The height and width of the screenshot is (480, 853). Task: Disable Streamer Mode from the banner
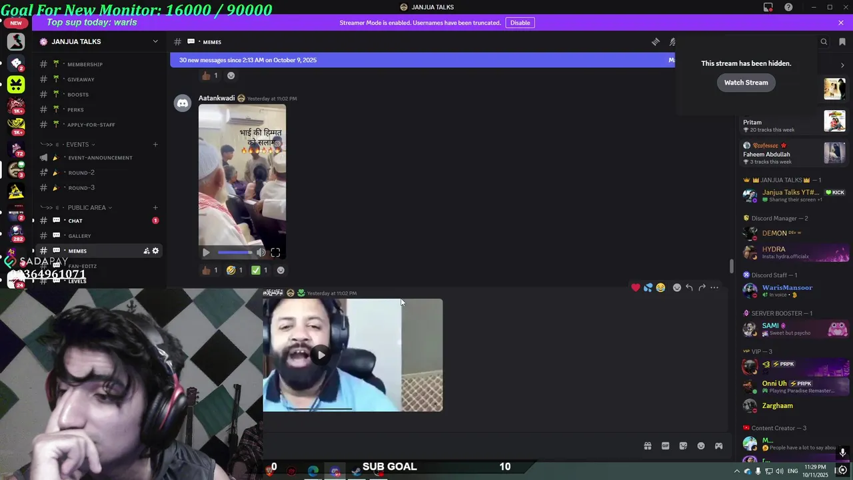tap(520, 23)
